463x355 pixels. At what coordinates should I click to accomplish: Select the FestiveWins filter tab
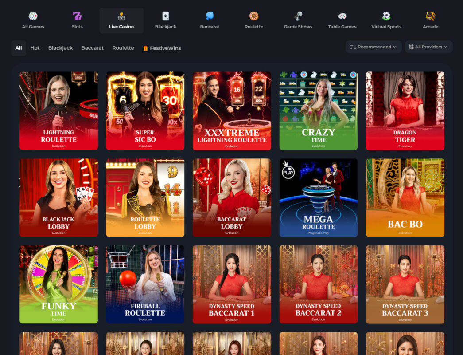point(162,48)
